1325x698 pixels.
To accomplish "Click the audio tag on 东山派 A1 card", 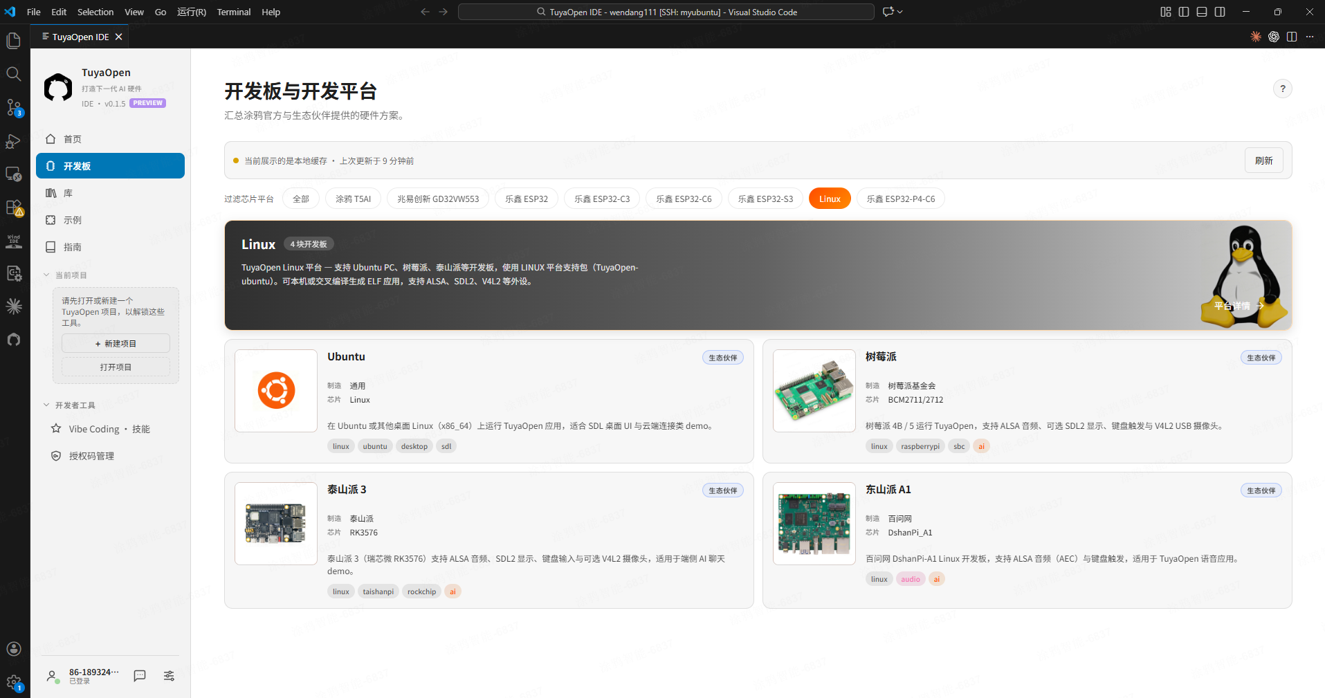I will (x=911, y=579).
